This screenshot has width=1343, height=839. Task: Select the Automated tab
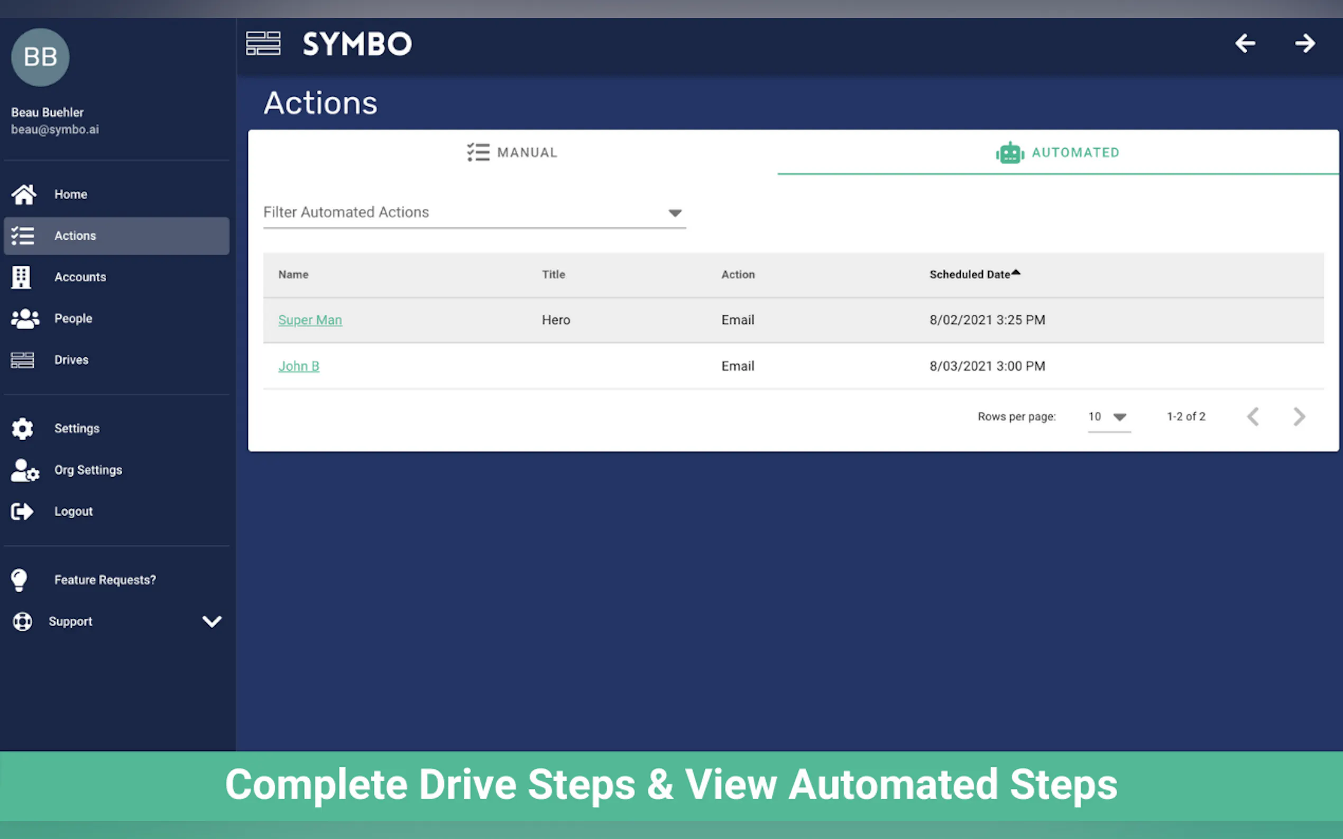click(1057, 153)
